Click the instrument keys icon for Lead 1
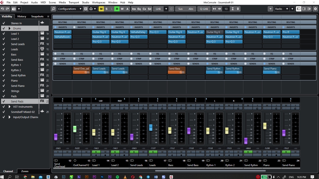 pos(42,33)
